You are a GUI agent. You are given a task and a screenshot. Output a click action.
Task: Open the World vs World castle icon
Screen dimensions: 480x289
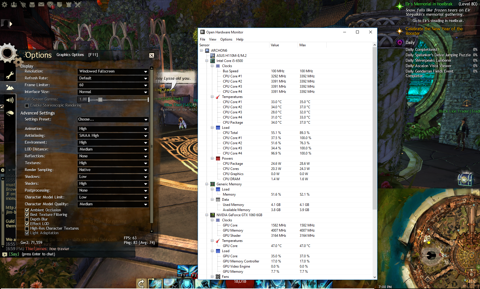69,4
